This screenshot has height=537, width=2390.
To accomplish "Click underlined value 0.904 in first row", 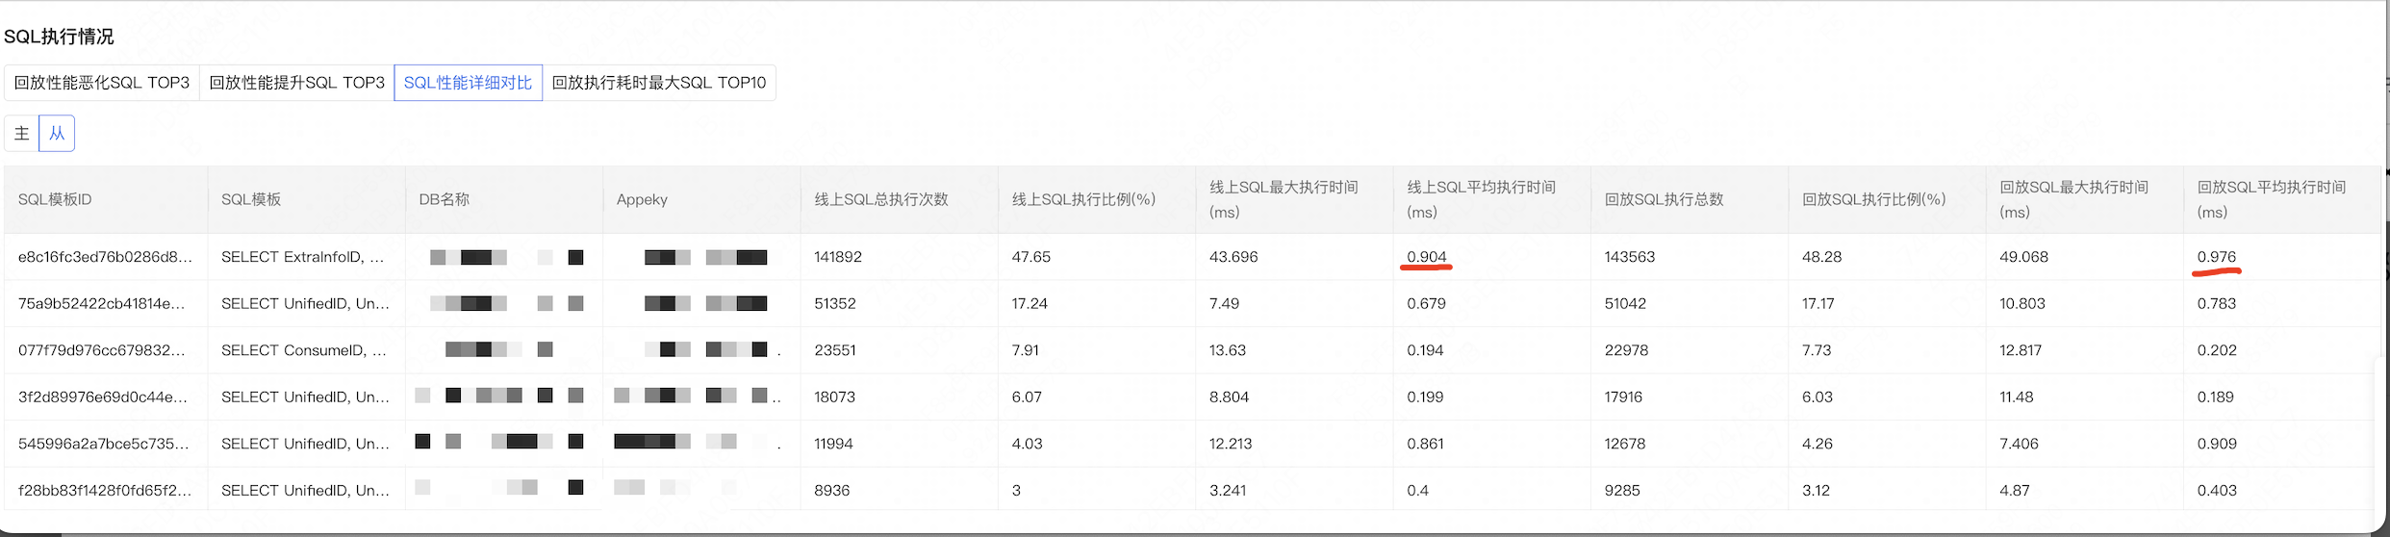I will [1426, 257].
